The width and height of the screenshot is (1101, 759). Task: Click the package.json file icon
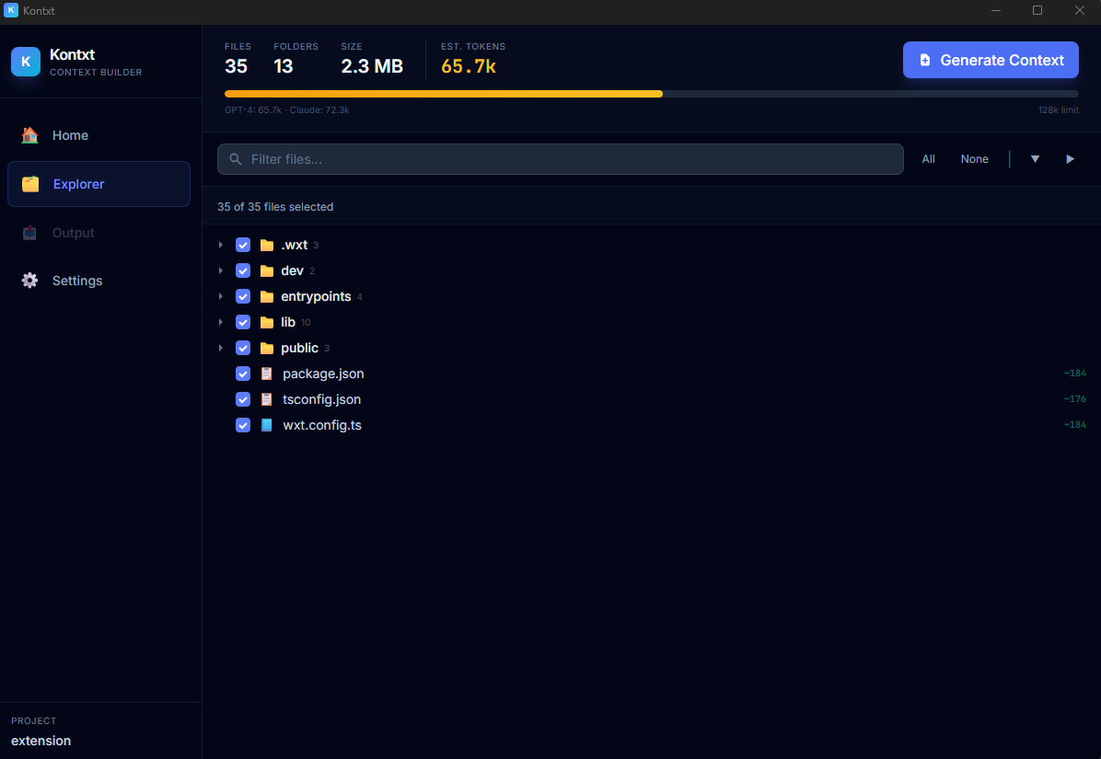coord(267,374)
